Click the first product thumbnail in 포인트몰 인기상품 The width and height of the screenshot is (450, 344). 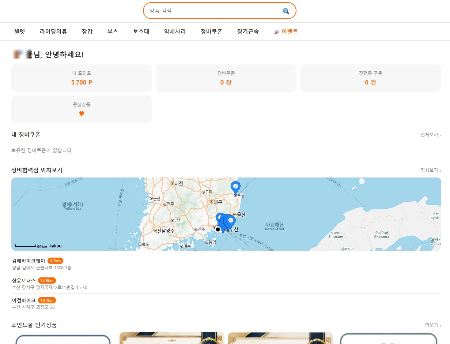coord(63,339)
